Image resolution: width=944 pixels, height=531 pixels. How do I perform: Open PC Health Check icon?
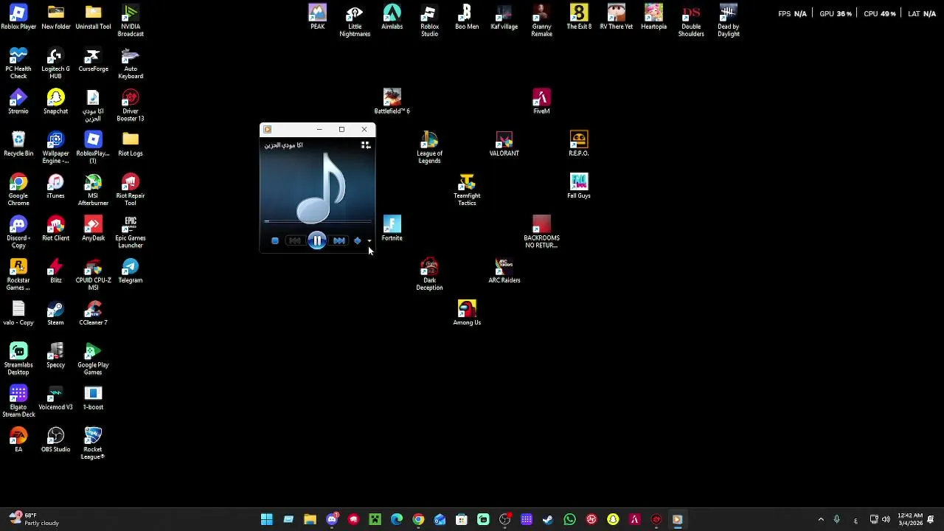pos(18,63)
